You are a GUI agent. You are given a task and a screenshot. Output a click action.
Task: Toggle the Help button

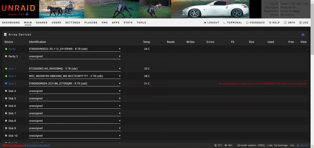[x=274, y=23]
